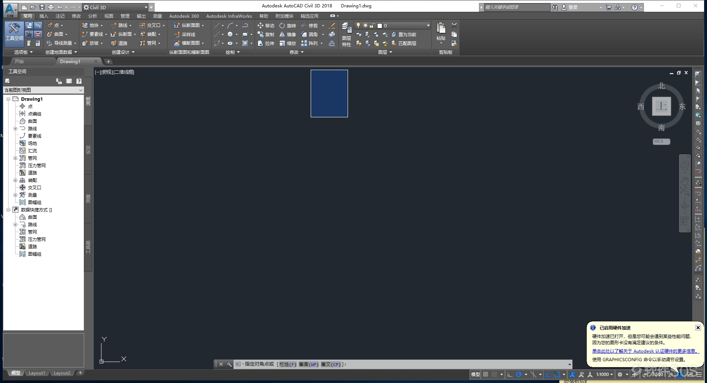The width and height of the screenshot is (707, 383).
Task: Click the Save icon in quick access toolbar
Action: coord(42,7)
